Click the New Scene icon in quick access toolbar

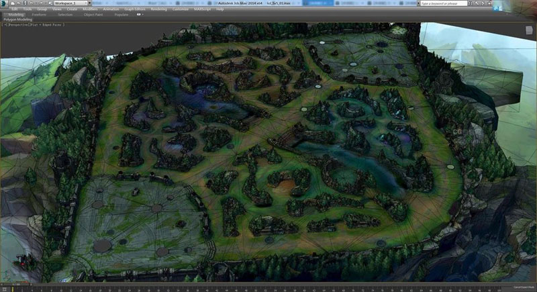point(13,3)
